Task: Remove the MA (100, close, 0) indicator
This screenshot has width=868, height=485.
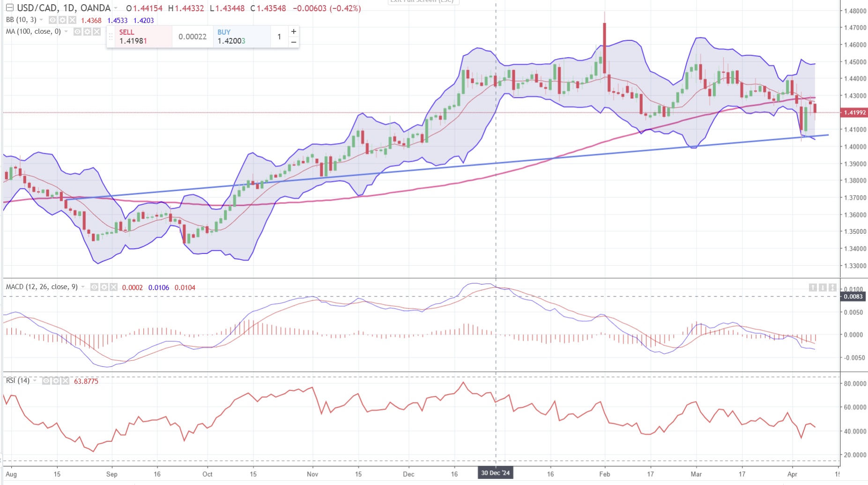Action: click(x=96, y=32)
